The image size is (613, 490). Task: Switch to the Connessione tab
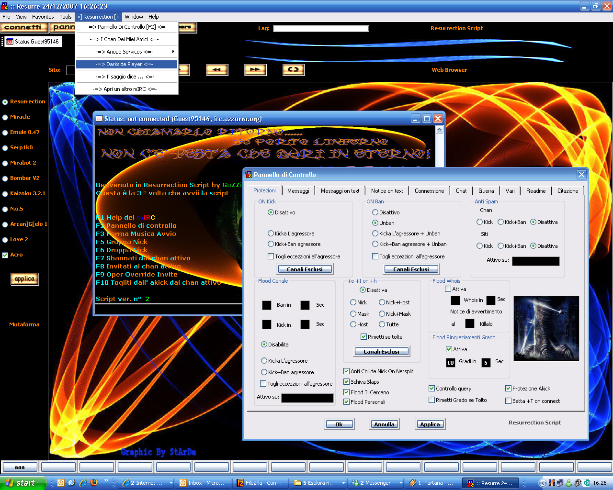tap(429, 191)
